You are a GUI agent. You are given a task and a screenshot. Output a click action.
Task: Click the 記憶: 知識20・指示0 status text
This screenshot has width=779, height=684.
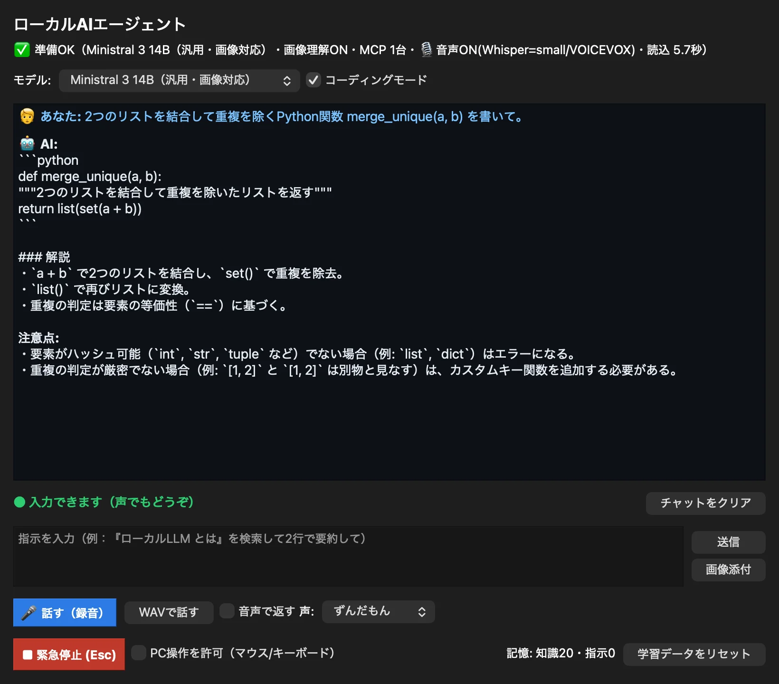point(561,653)
